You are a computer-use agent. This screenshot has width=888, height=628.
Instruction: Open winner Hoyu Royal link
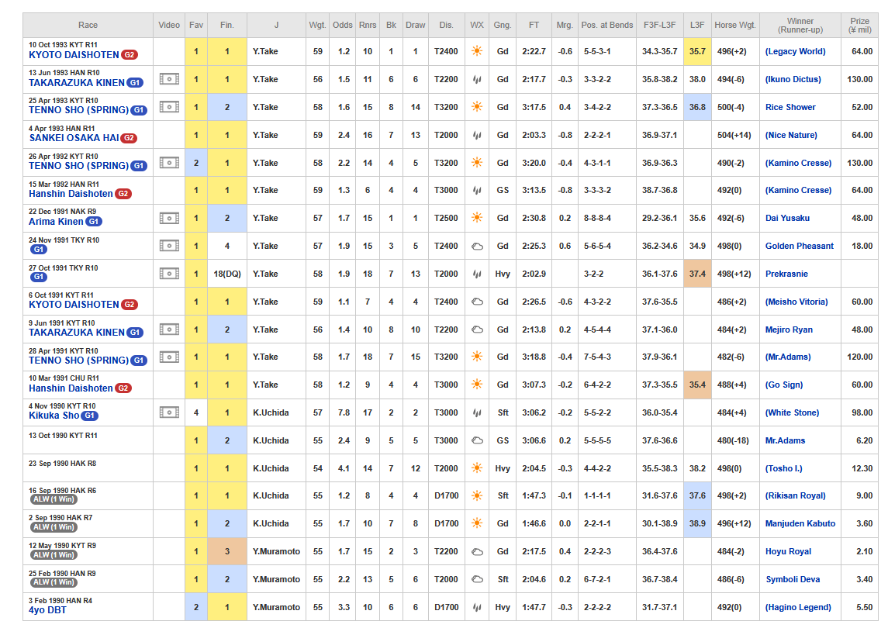788,551
